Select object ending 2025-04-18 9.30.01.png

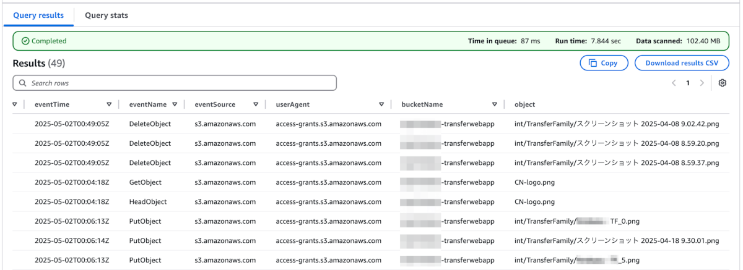(617, 241)
